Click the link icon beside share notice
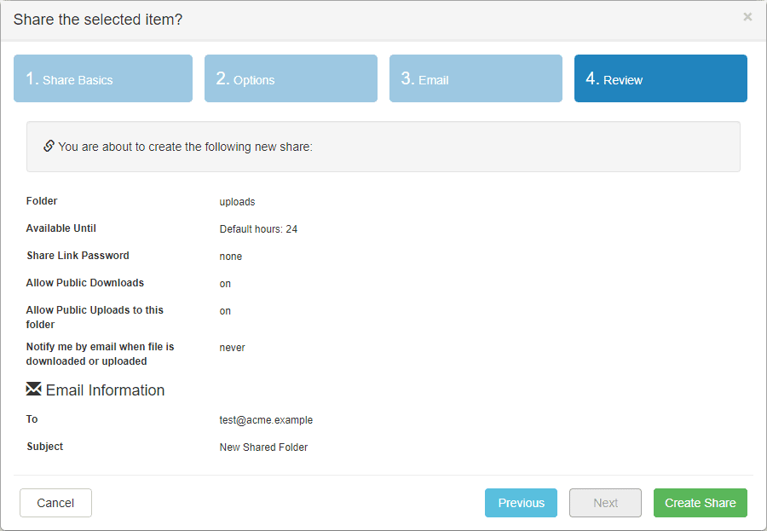The image size is (767, 531). tap(49, 146)
